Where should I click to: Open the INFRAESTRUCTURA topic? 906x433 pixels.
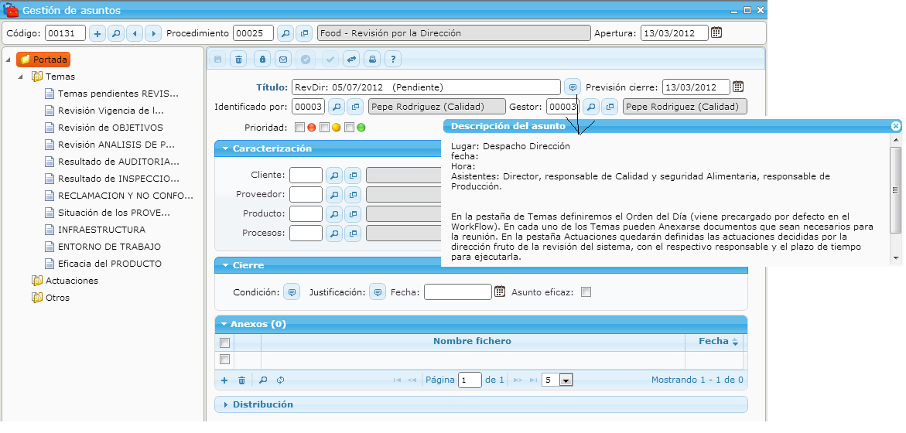pyautogui.click(x=101, y=230)
